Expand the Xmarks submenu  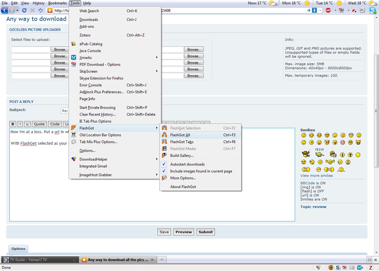click(119, 58)
